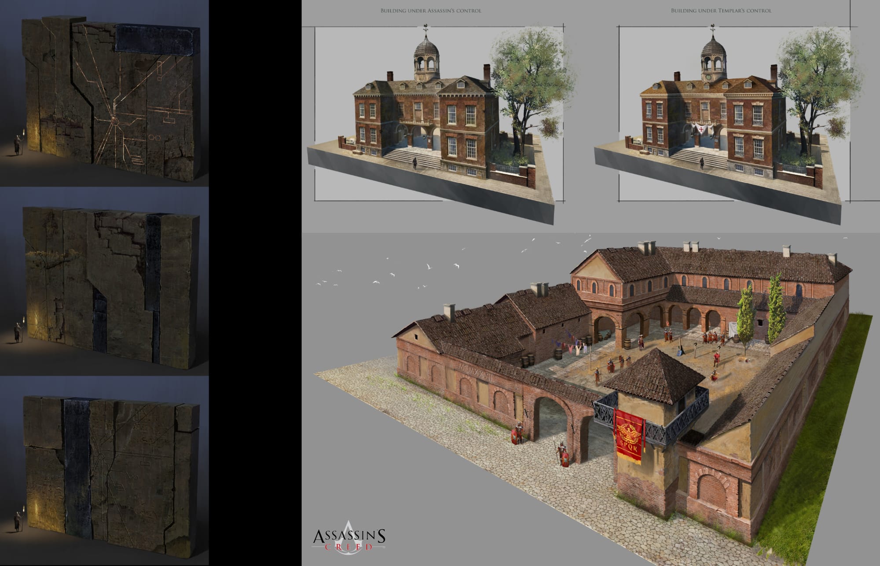Click the 'Building under Assassin's control' label

click(431, 11)
